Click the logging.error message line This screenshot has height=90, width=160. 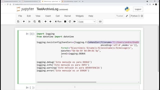coord(63,71)
